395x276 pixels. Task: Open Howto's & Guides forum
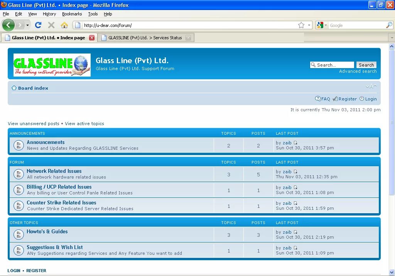click(x=47, y=231)
